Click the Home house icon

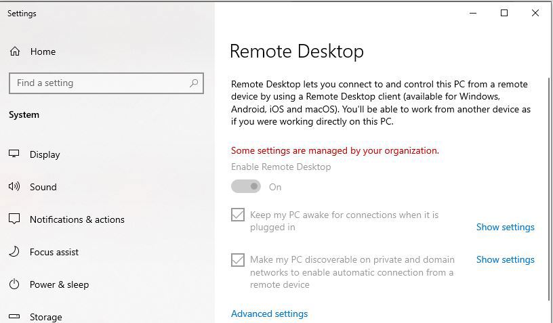[15, 51]
